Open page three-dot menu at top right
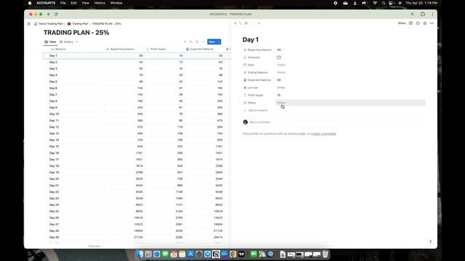This screenshot has width=465, height=261. coord(432,23)
